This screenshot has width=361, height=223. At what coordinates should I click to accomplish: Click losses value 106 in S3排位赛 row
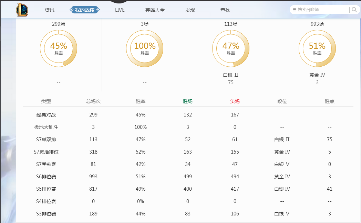coord(235,214)
